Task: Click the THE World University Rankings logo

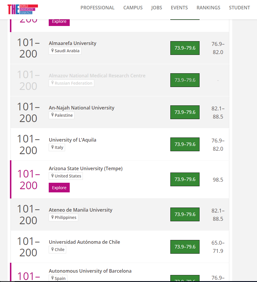Action: point(22,9)
